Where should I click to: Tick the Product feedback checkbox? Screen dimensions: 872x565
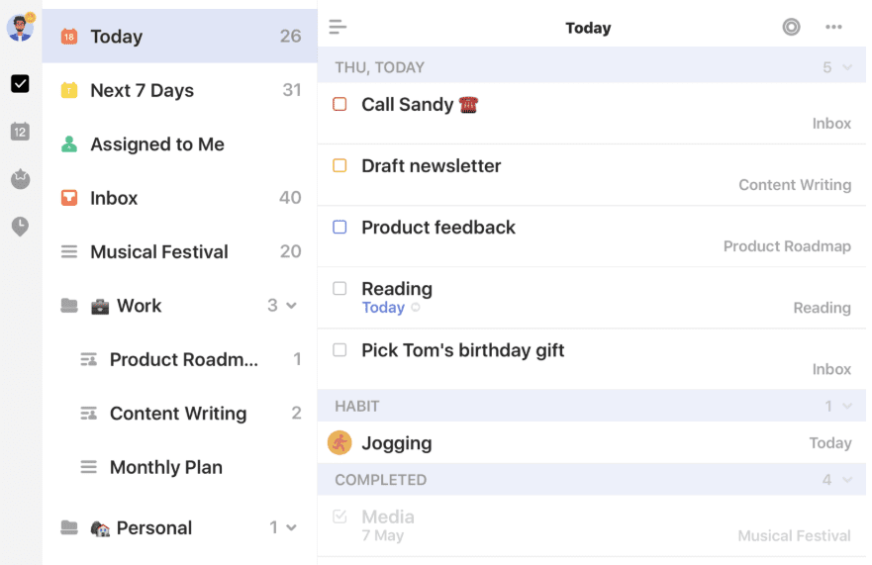tap(339, 228)
